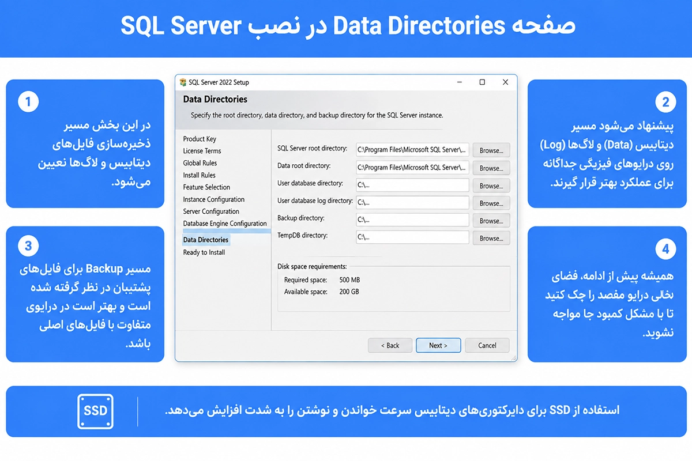Image resolution: width=692 pixels, height=461 pixels.
Task: Select the Install Rules step
Action: tap(199, 175)
